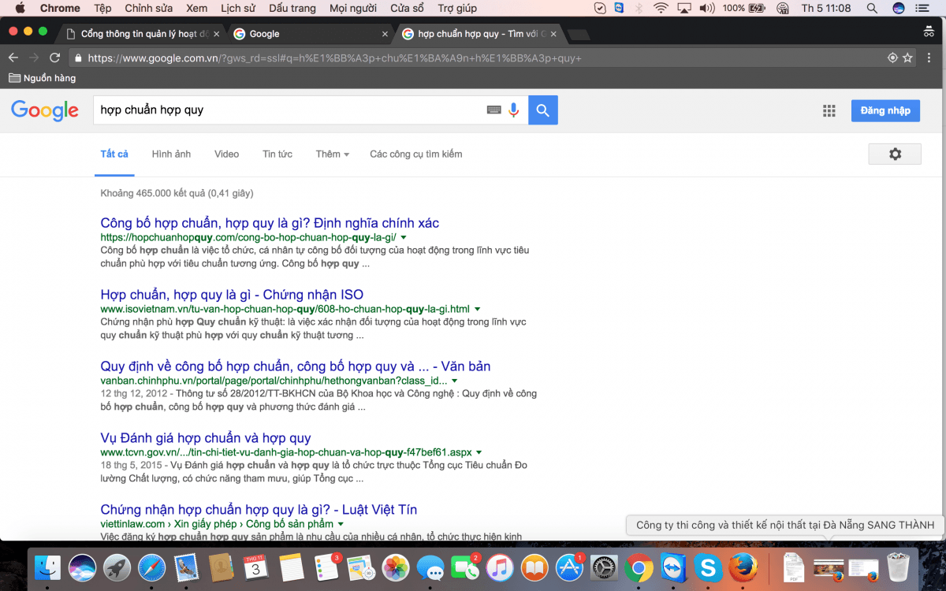The image size is (946, 591).
Task: Click the Wi-Fi status icon
Action: tap(660, 8)
